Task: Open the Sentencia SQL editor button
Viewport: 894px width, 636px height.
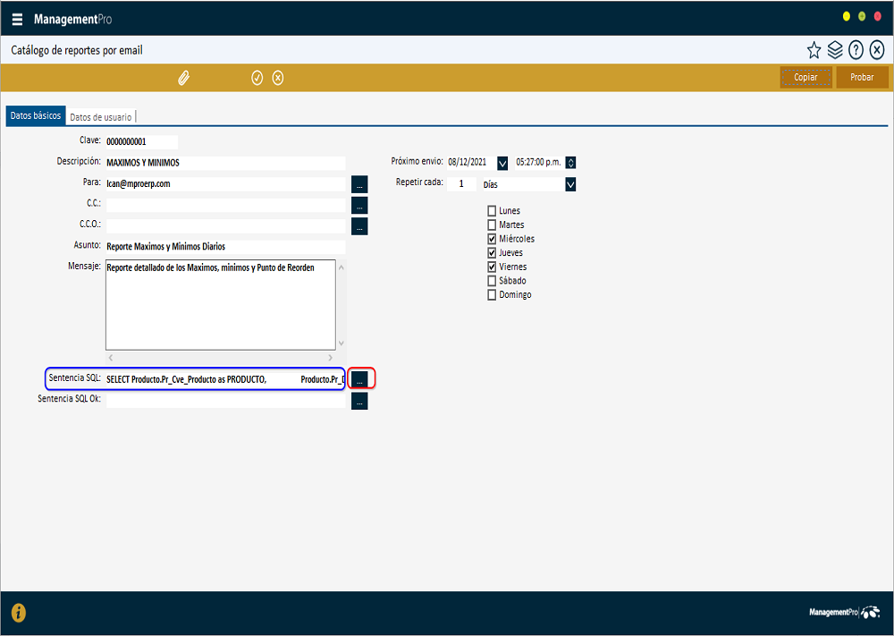Action: tap(359, 379)
